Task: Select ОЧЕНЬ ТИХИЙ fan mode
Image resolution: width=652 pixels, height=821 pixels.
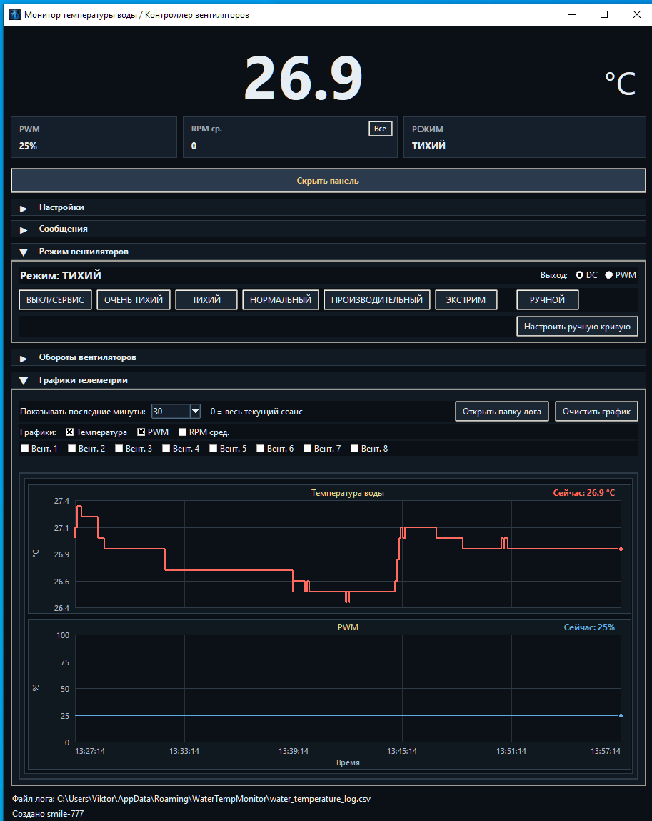Action: pos(134,300)
